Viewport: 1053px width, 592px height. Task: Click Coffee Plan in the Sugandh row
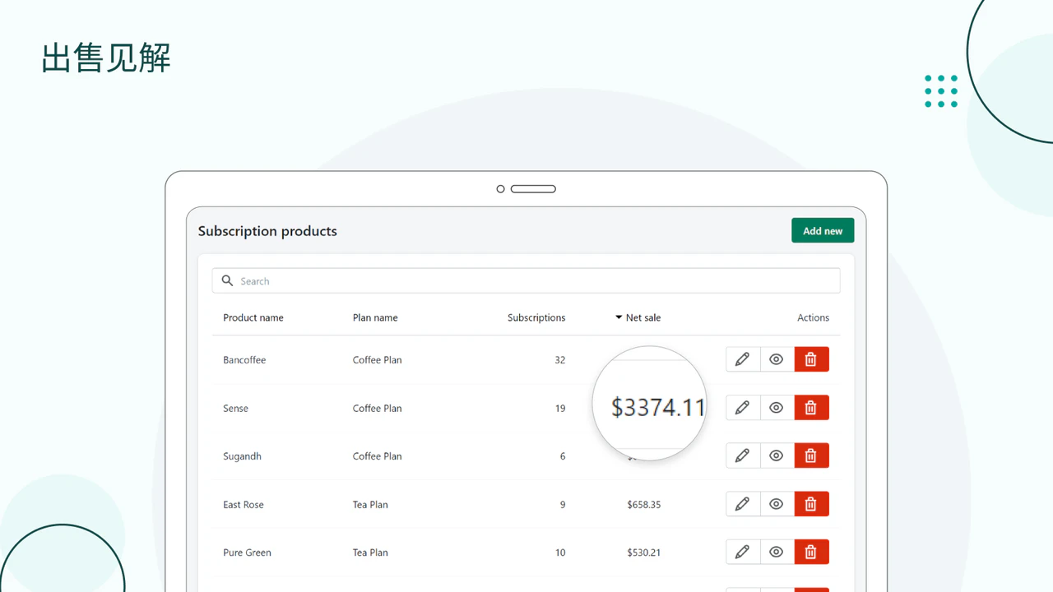coord(378,456)
